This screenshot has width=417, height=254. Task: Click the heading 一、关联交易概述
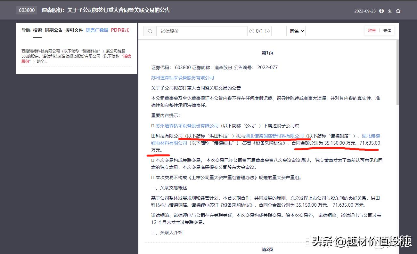tap(169, 188)
